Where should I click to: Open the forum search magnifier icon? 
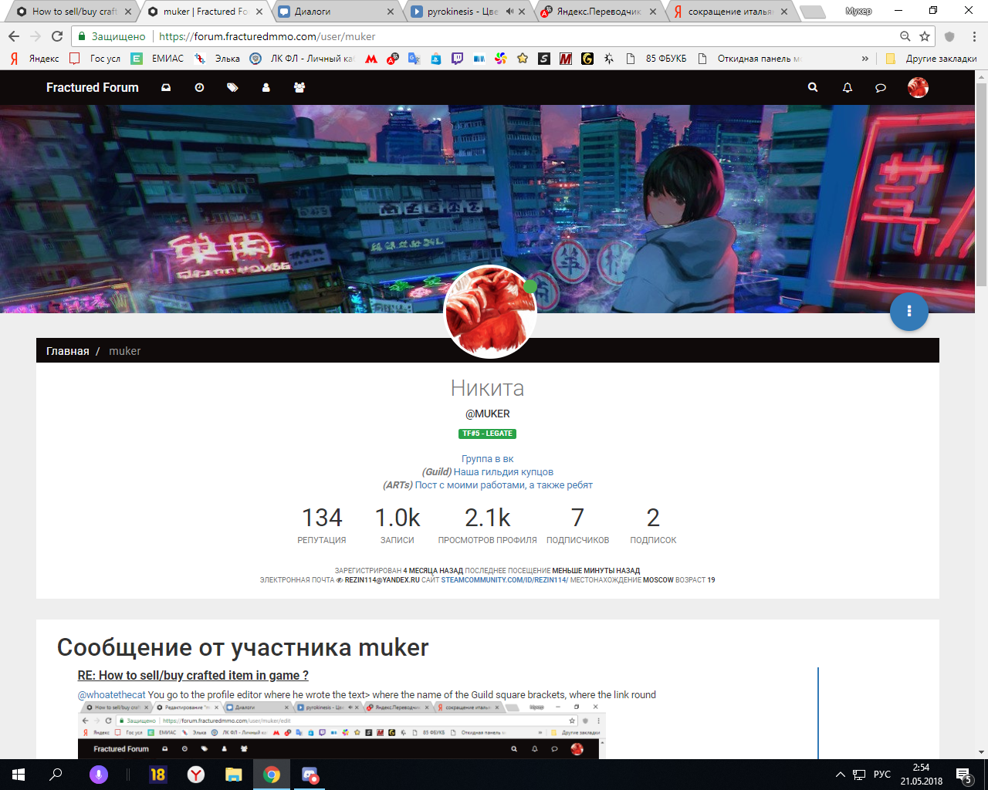click(x=813, y=88)
